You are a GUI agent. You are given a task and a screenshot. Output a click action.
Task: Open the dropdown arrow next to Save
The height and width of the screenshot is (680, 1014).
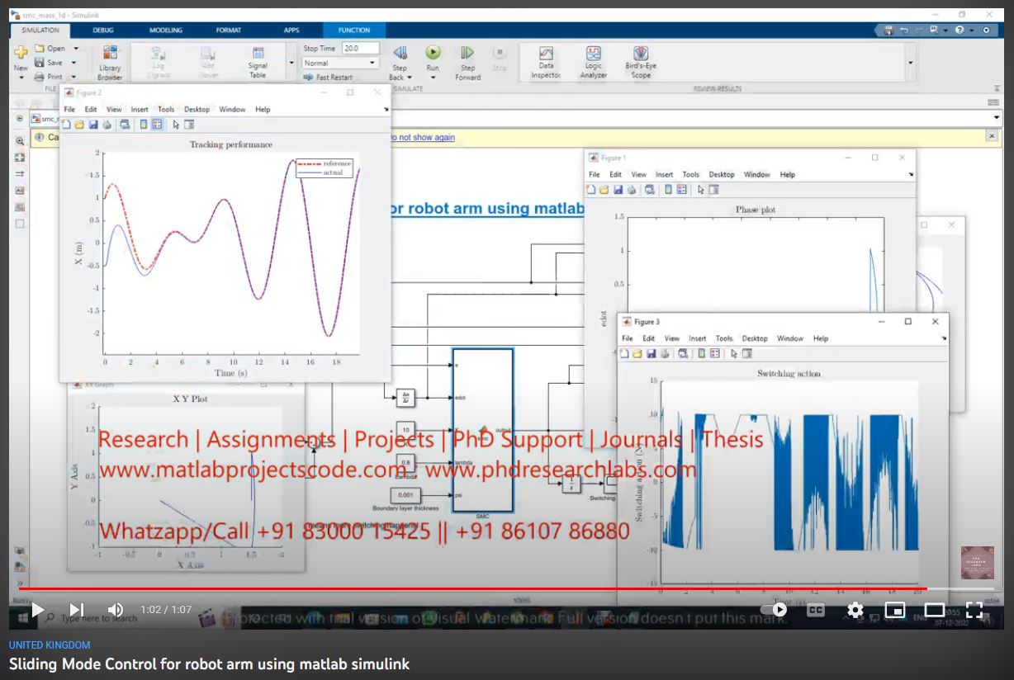tap(75, 63)
